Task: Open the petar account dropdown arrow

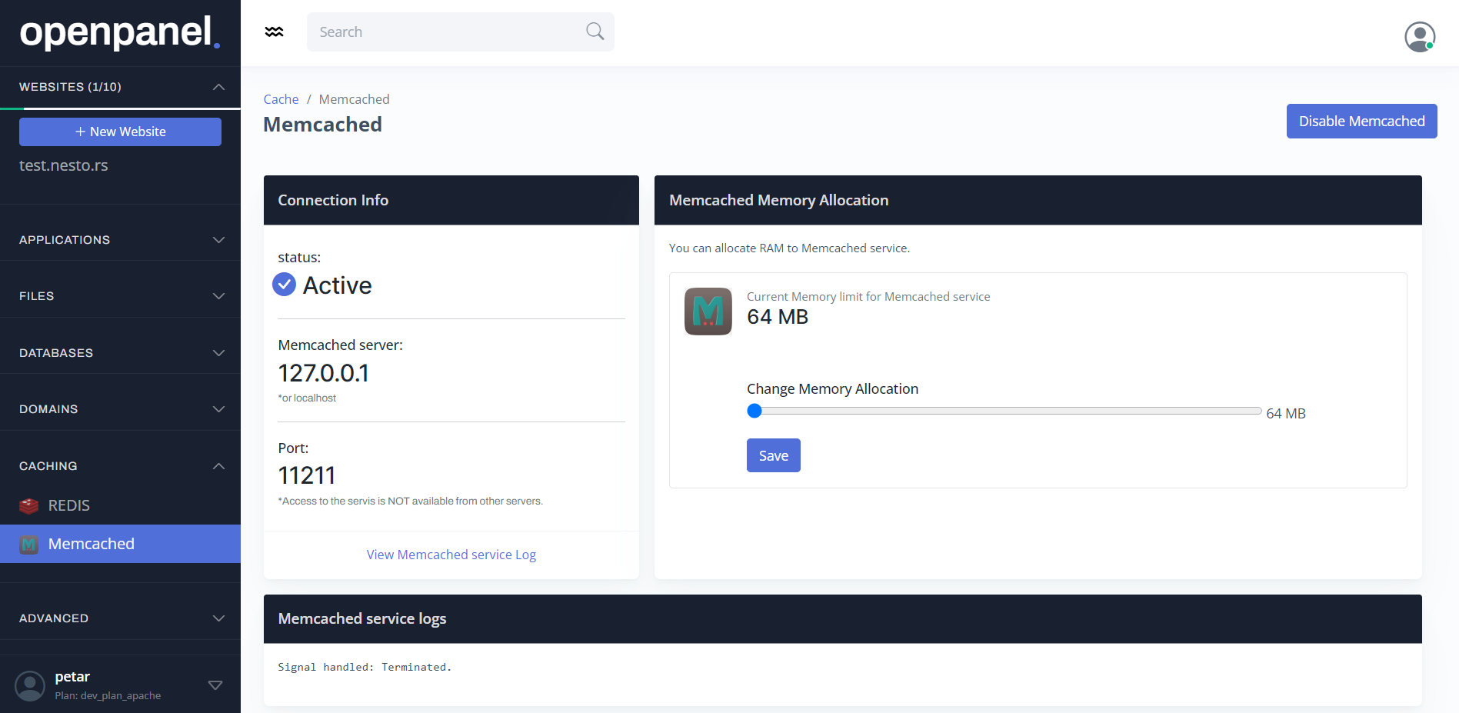Action: tap(215, 685)
